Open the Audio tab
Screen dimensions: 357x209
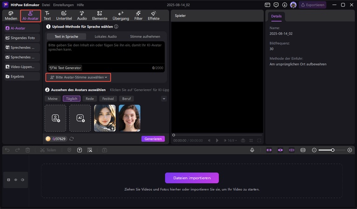[82, 16]
